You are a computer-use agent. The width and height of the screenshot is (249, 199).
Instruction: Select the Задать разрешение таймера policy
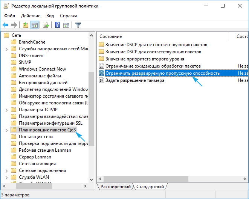pos(134,80)
